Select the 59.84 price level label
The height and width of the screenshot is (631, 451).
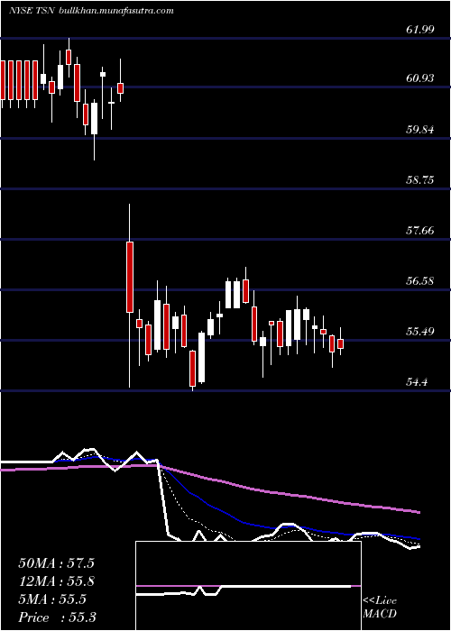(421, 129)
